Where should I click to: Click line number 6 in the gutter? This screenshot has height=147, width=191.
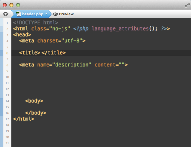click(7, 53)
